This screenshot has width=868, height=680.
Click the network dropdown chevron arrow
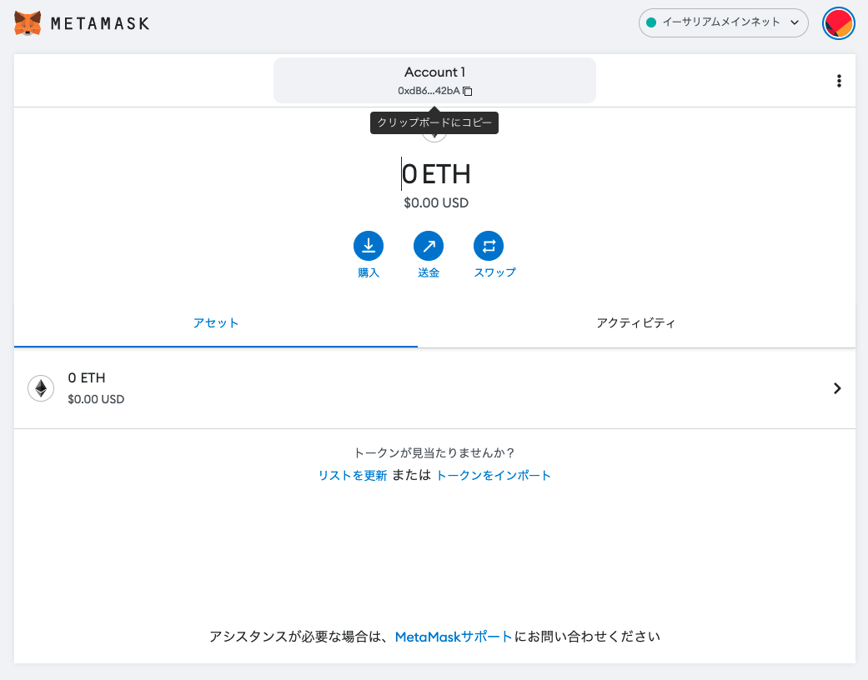click(794, 22)
